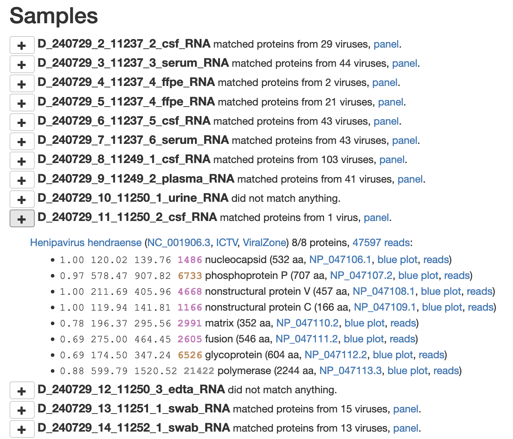Select the glycoprotein read count 6526
Viewport: 513px width, 439px height.
point(190,355)
